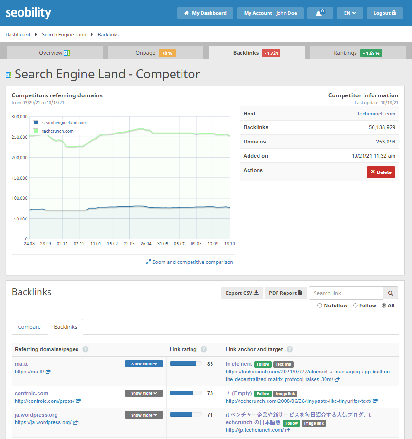Open the controlc.com domain link

tap(31, 393)
